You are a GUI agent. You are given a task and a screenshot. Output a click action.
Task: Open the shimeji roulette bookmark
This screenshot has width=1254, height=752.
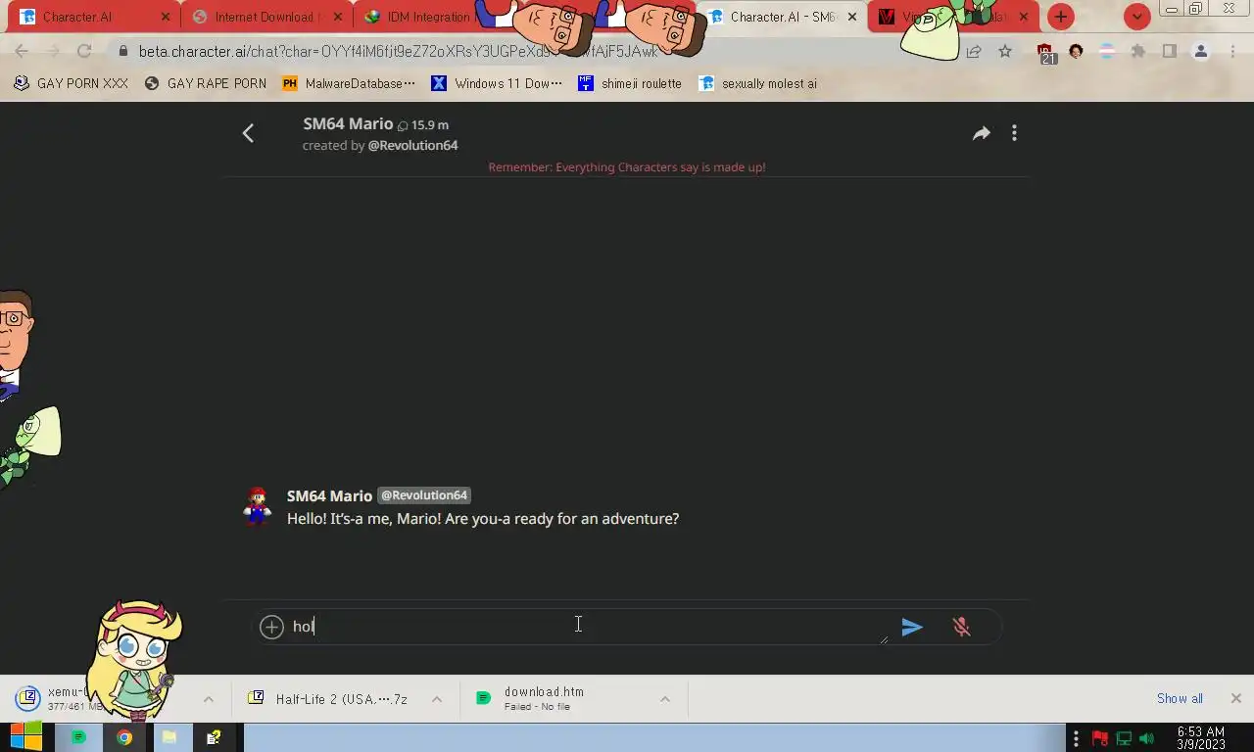point(630,83)
